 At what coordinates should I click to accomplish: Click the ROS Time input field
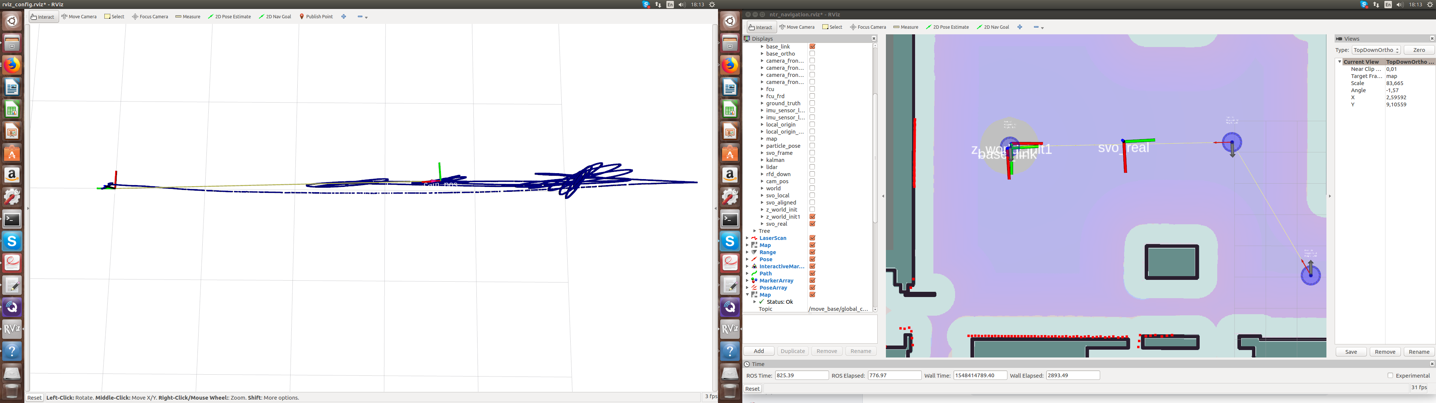point(802,375)
